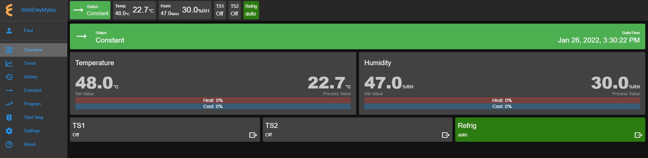Click the Temp chip in top bar

click(x=134, y=10)
